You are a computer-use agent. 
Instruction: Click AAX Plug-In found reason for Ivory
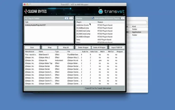pyautogui.click(x=104, y=39)
